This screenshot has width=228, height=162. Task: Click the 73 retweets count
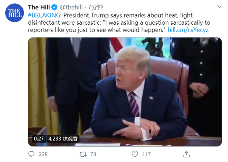93,154
